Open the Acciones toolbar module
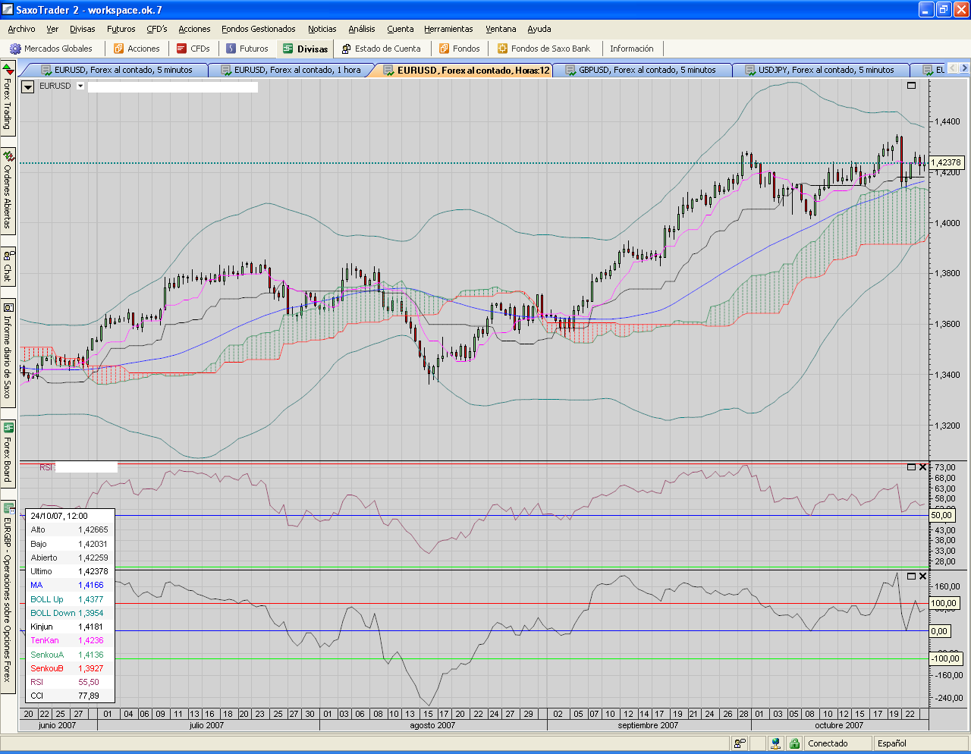Screen dimensions: 971x754 click(x=137, y=49)
